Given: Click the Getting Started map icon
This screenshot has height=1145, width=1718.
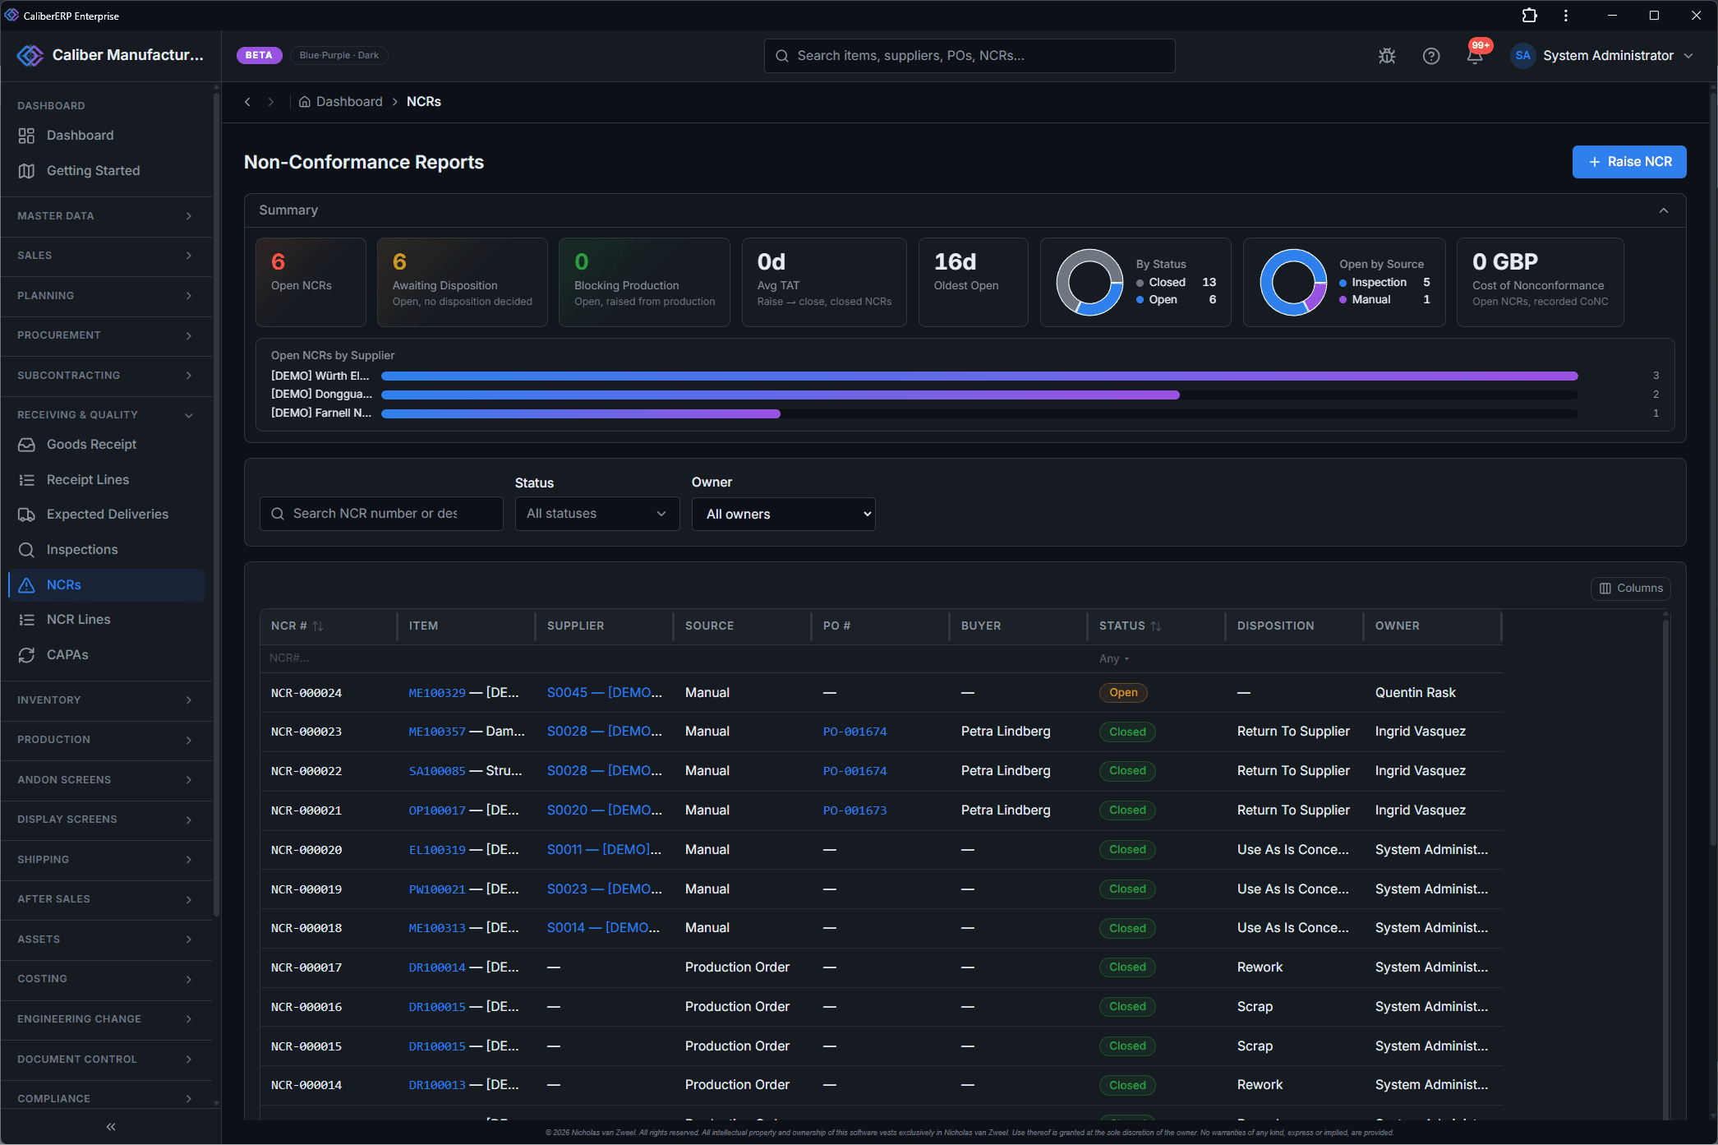Looking at the screenshot, I should pos(26,171).
